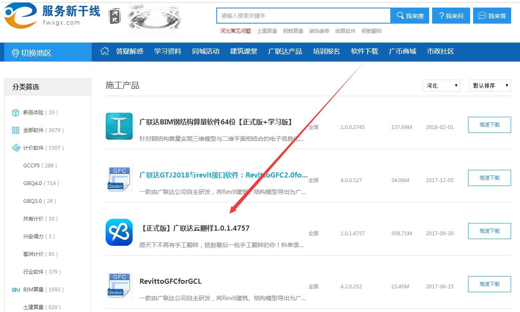This screenshot has width=520, height=312.
Task: Open the 建筑课堂 menu item
Action: click(x=244, y=51)
